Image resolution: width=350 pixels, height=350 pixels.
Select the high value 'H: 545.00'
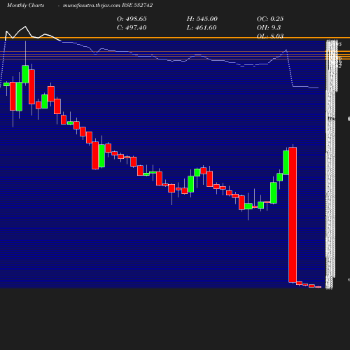202,19
